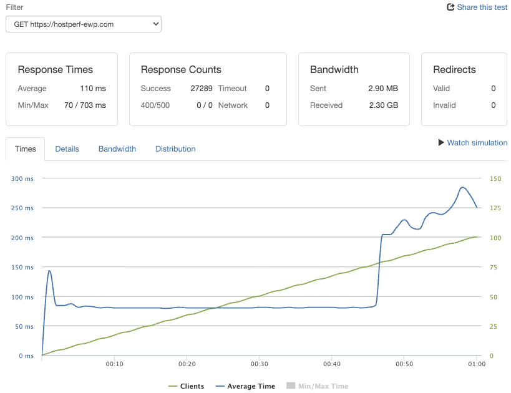
Task: Click the Redirects card heading
Action: click(x=454, y=69)
